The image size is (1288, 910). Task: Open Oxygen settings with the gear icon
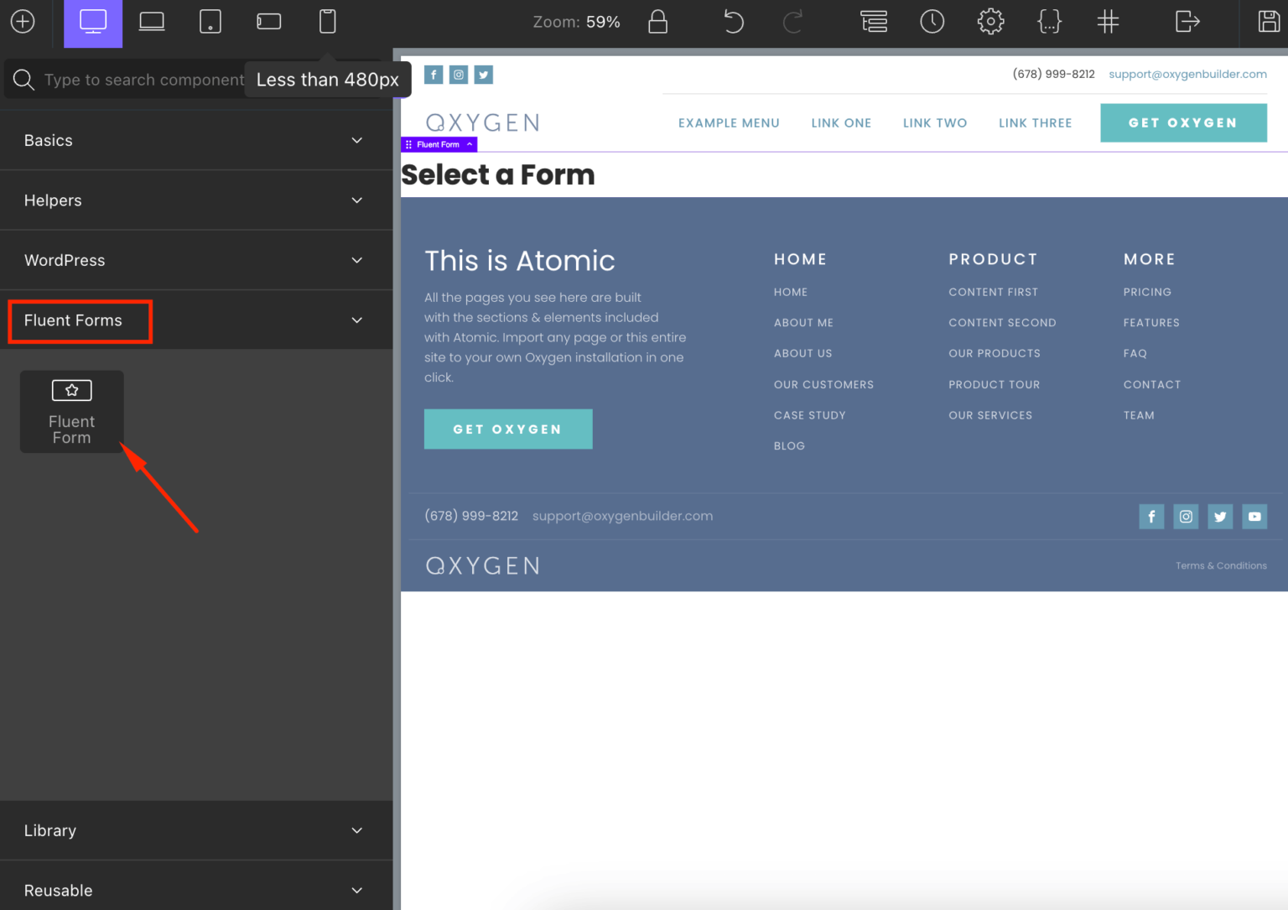point(990,22)
